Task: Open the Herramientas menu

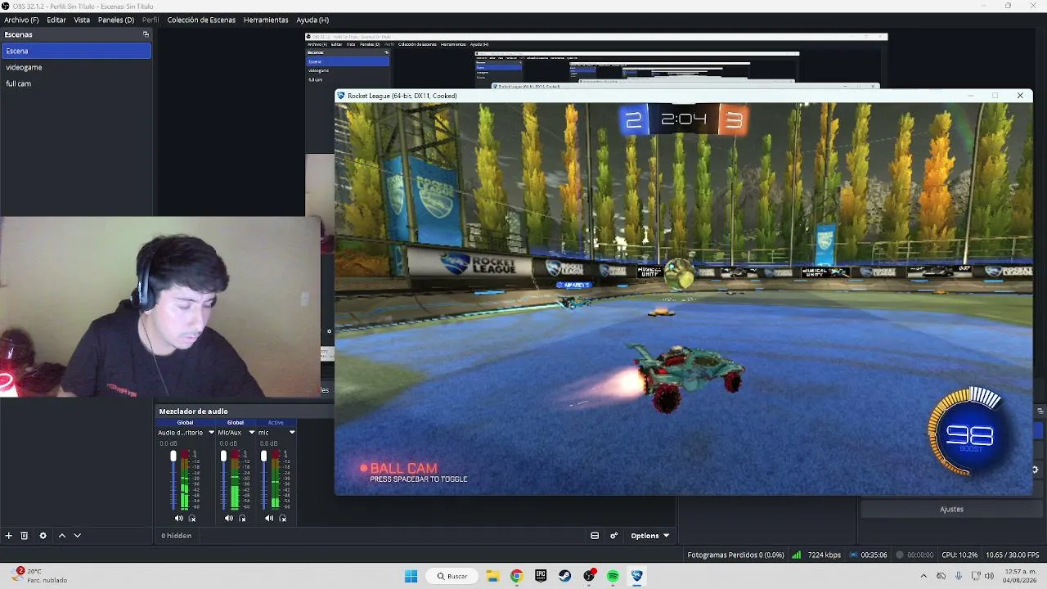Action: [266, 20]
